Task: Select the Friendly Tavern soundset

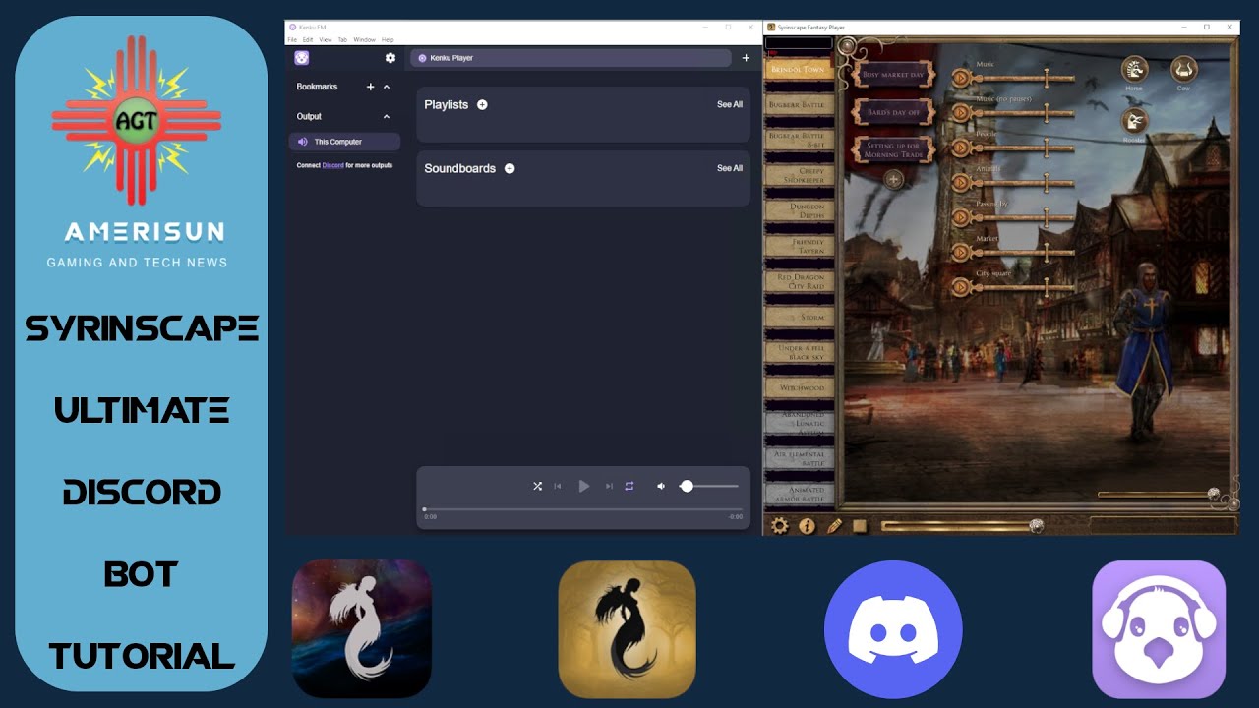Action: (799, 246)
